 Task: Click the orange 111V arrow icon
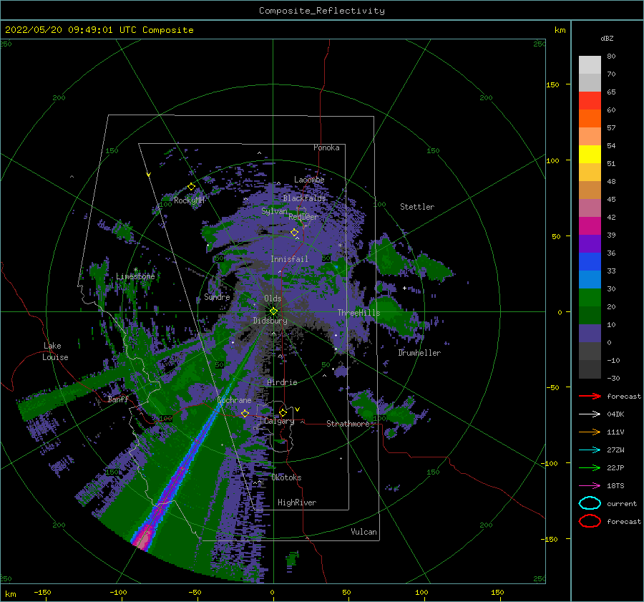point(590,432)
